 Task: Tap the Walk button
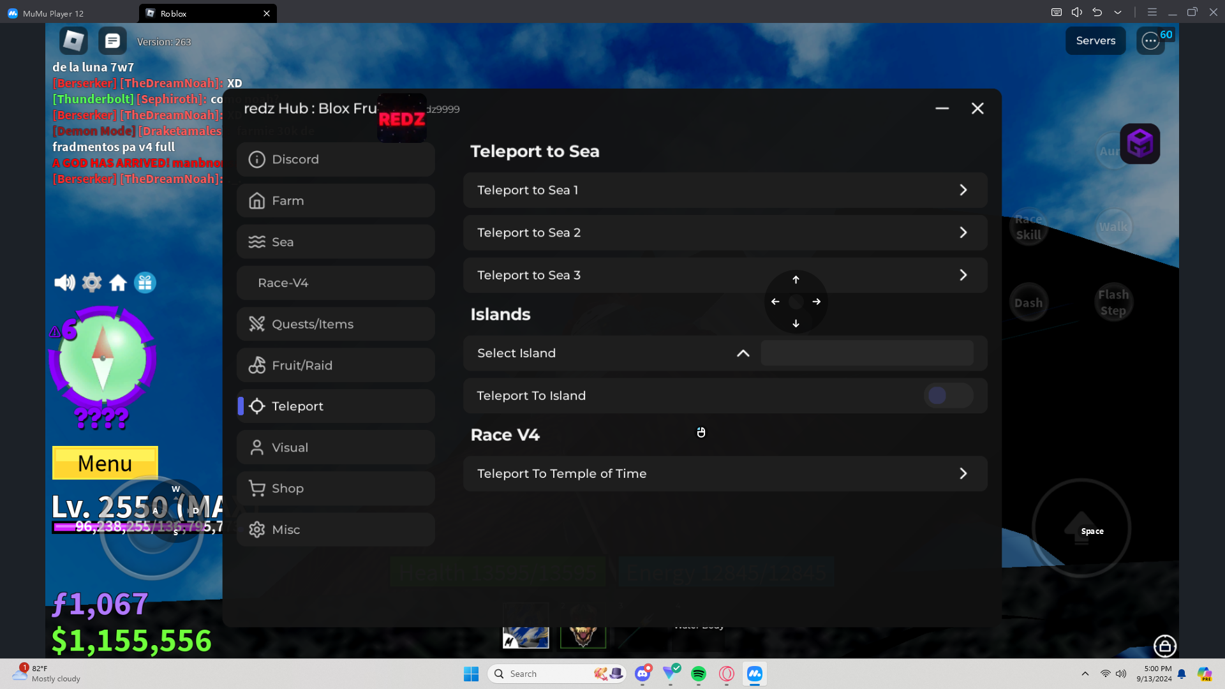(x=1113, y=227)
